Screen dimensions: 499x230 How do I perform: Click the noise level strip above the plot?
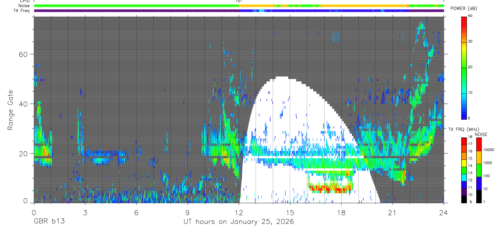tap(239, 6)
